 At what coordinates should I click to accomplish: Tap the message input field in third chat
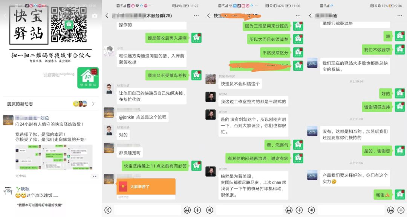(249, 210)
